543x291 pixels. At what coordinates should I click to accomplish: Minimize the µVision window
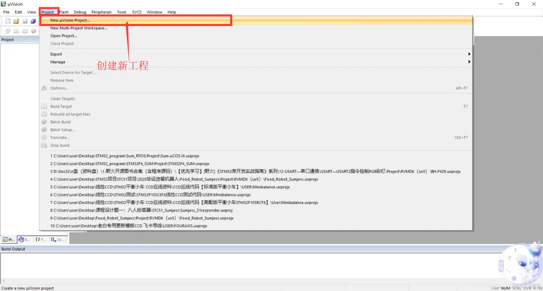click(x=501, y=4)
